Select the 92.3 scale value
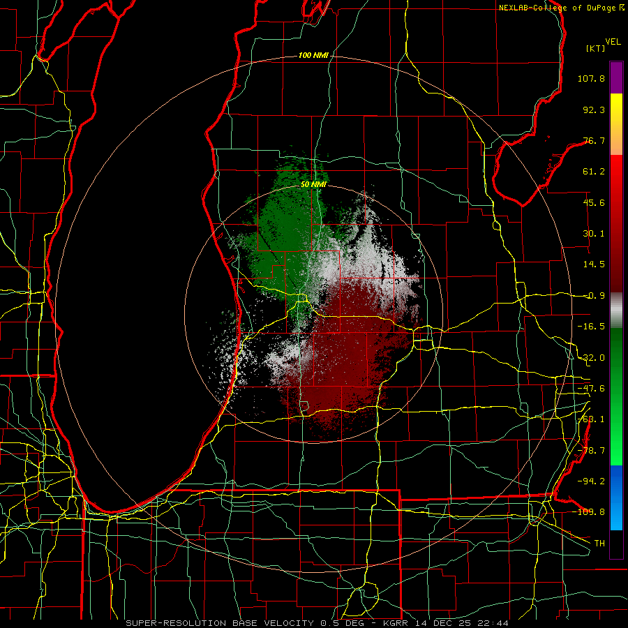Screen dimensions: 628x628 pyautogui.click(x=594, y=110)
